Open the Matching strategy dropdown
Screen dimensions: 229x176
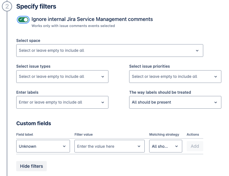162,146
